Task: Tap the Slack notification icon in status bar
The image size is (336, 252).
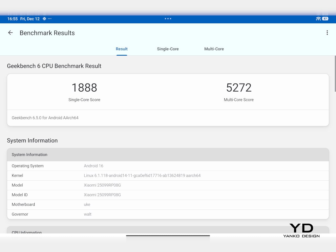Action: pos(44,19)
